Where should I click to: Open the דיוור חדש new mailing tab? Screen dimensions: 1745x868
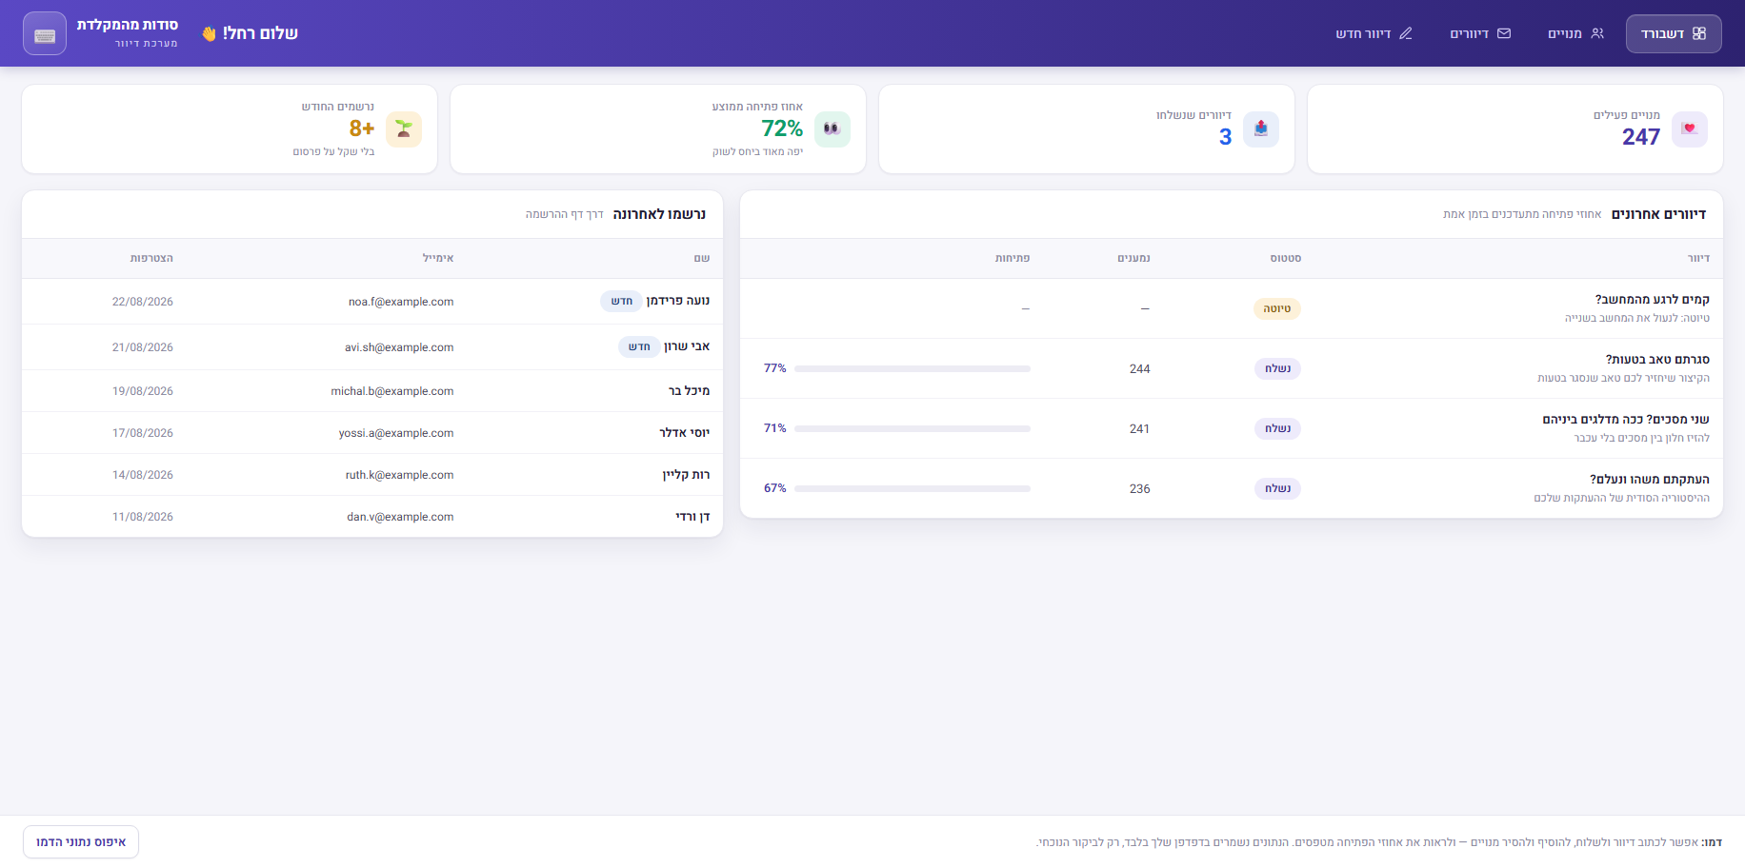pos(1374,33)
